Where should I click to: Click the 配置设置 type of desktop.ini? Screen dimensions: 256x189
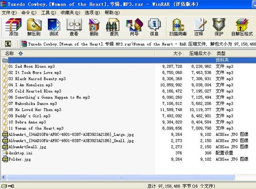click(x=224, y=153)
